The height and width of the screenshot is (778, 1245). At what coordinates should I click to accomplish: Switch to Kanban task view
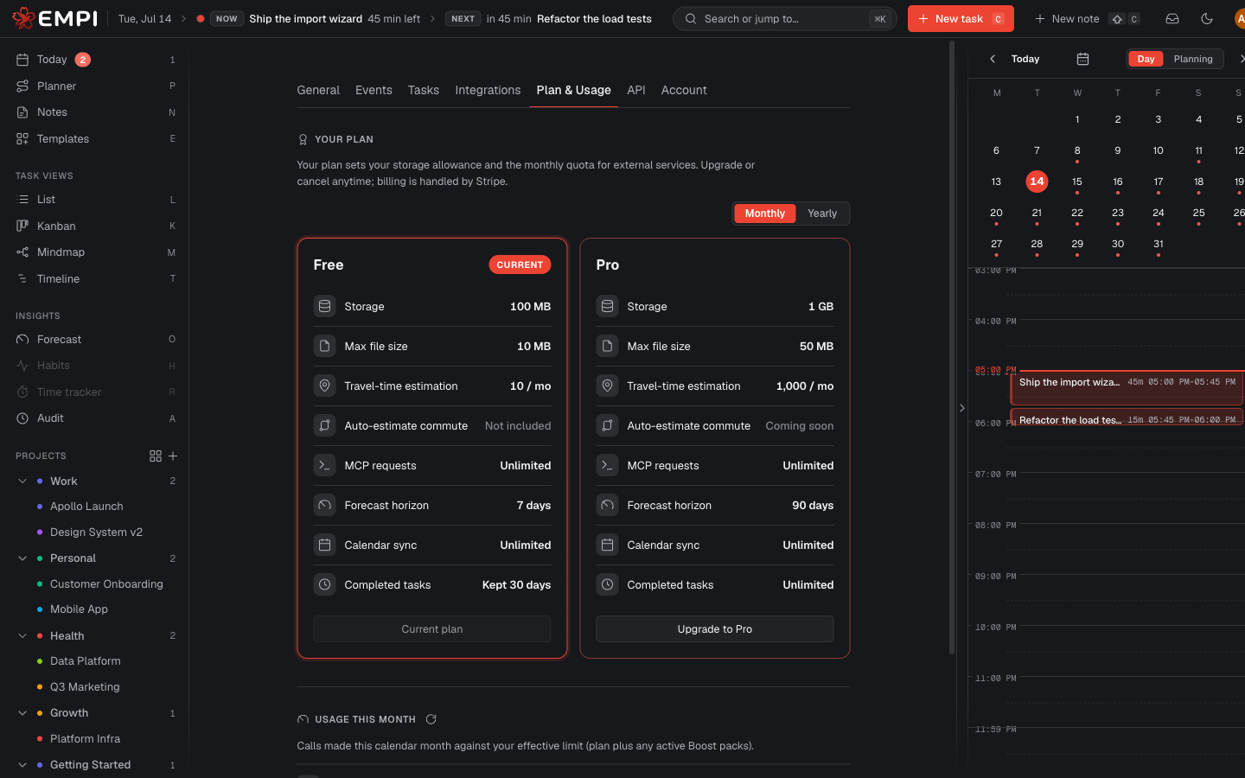point(95,226)
